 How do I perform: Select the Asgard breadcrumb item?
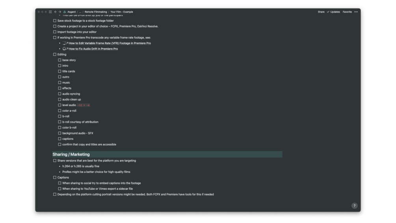71,12
